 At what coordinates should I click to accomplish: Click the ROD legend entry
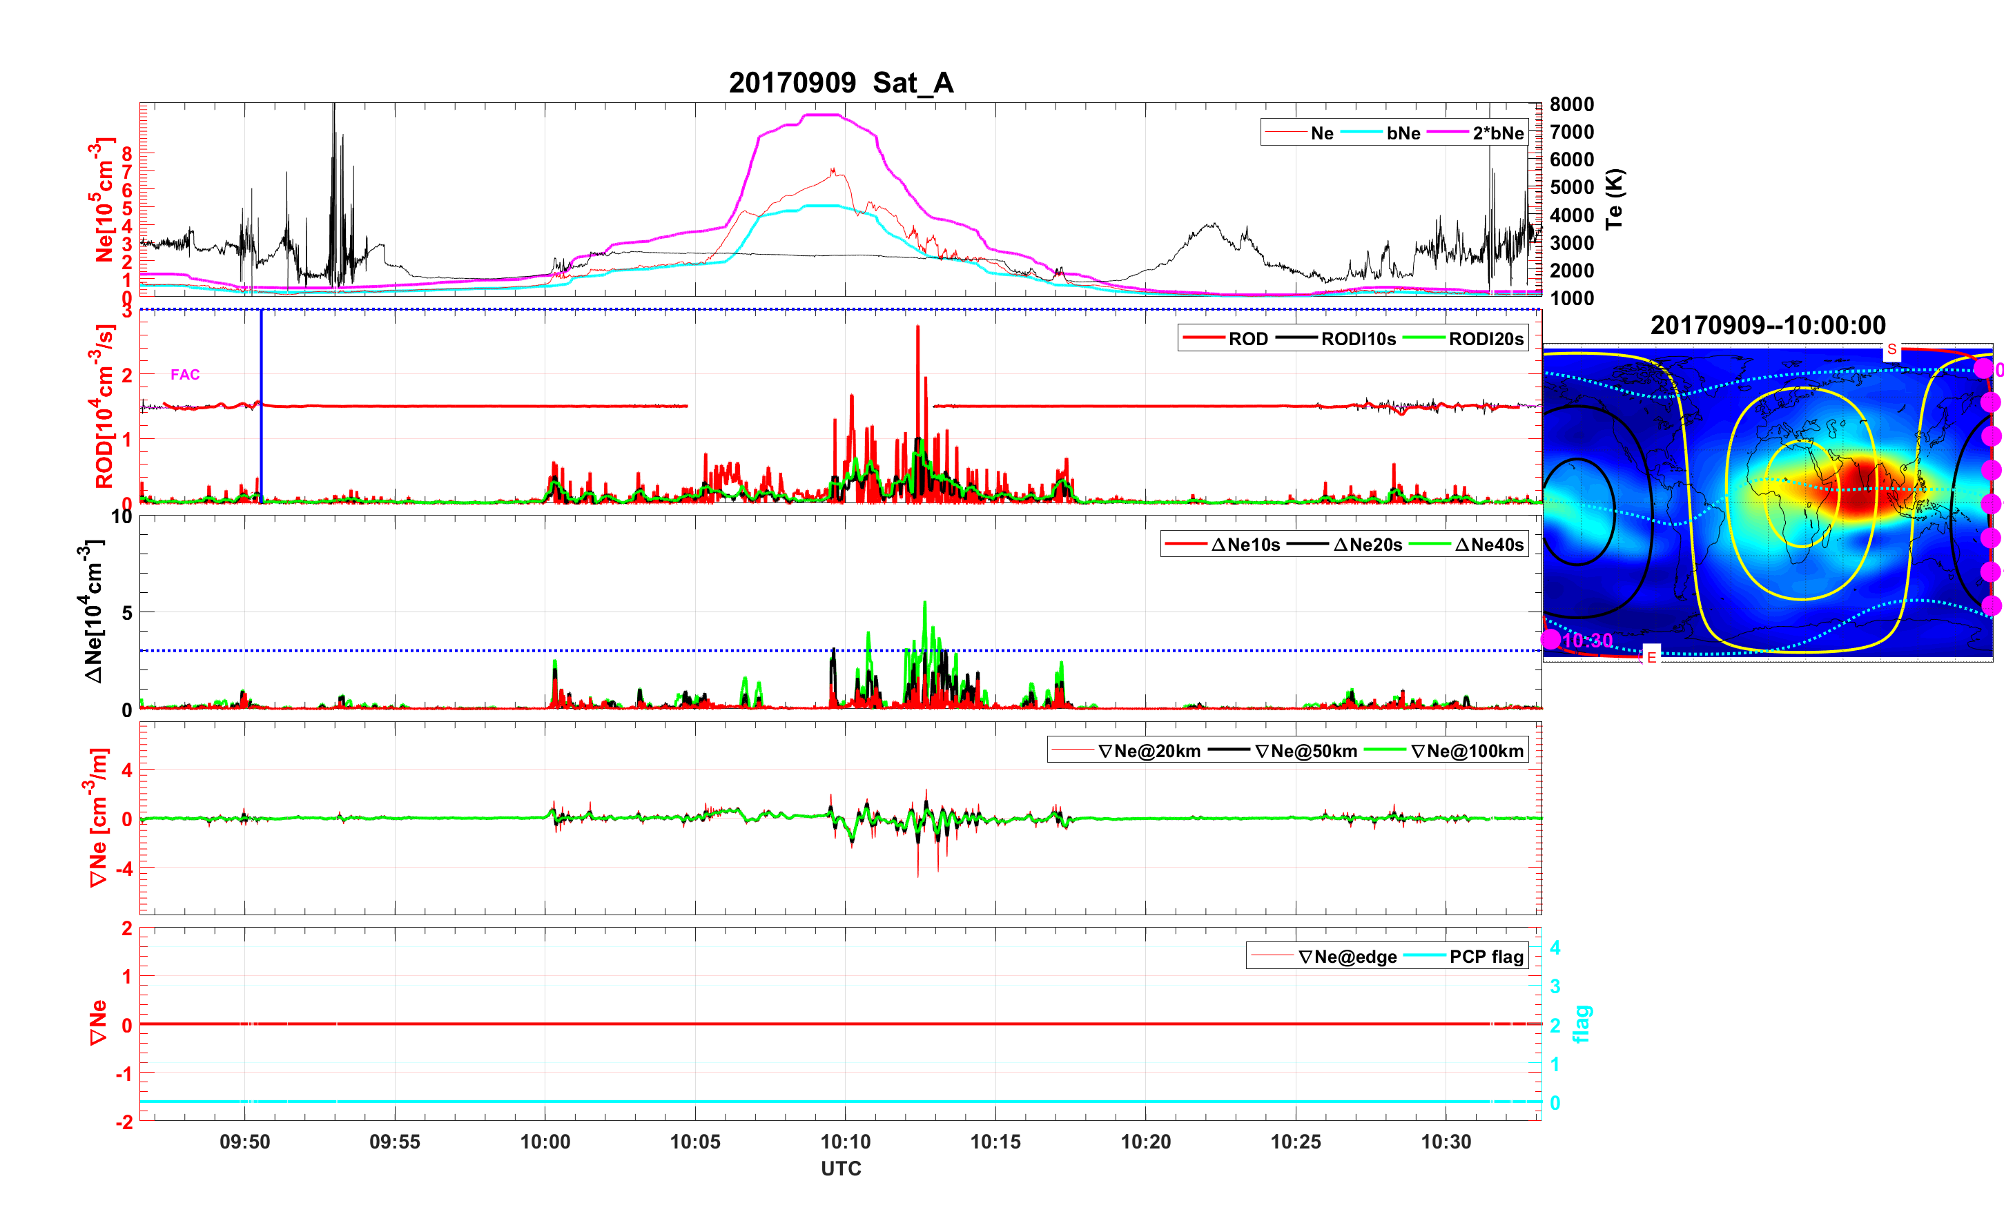click(1247, 339)
